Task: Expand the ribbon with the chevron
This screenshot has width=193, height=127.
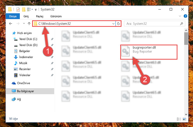Action: tap(180, 16)
